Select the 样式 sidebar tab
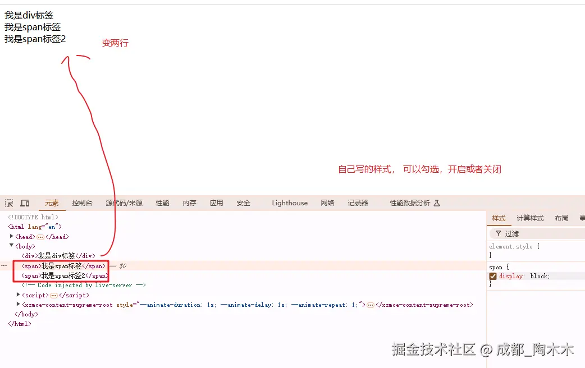585x368 pixels. point(499,218)
